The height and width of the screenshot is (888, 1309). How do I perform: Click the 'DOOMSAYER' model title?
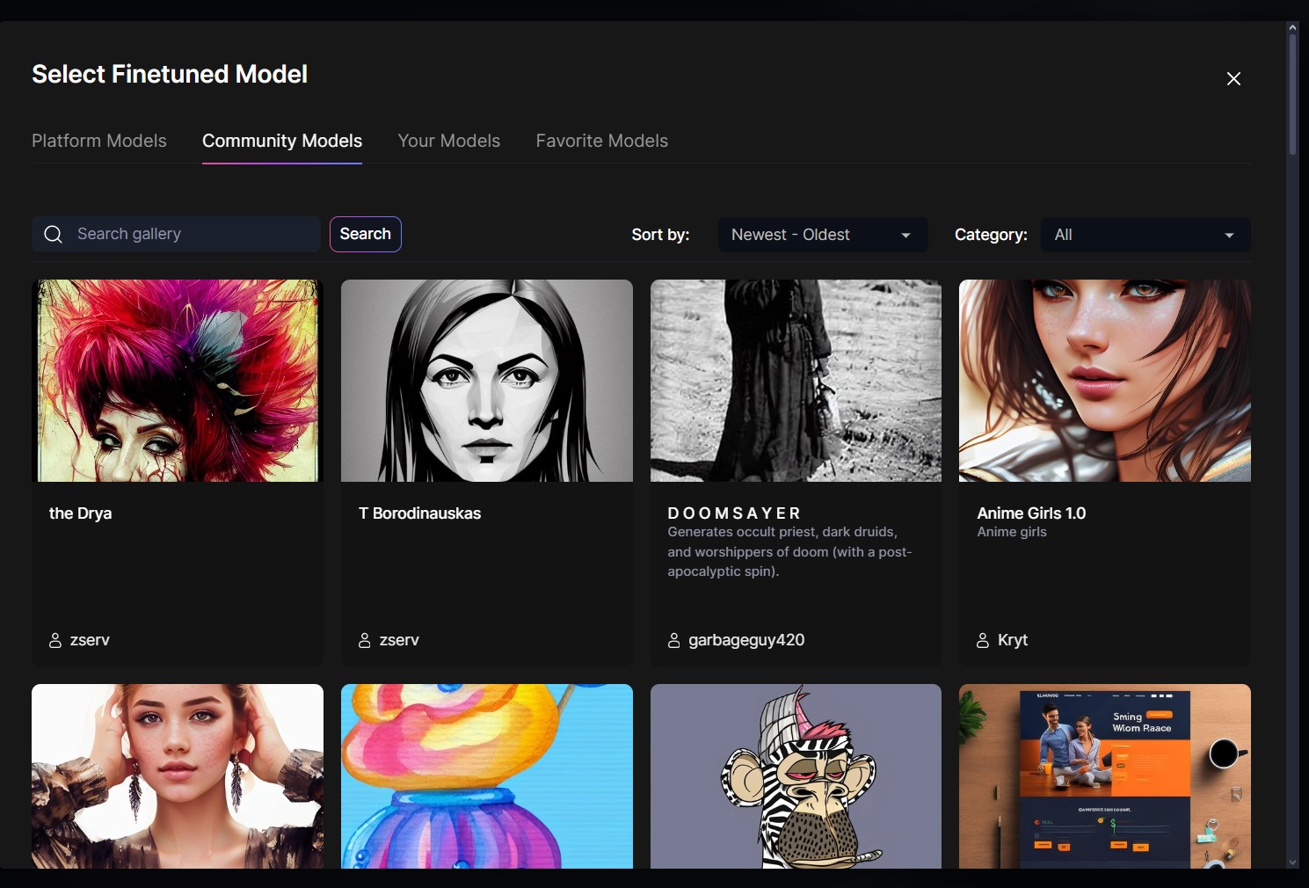734,513
